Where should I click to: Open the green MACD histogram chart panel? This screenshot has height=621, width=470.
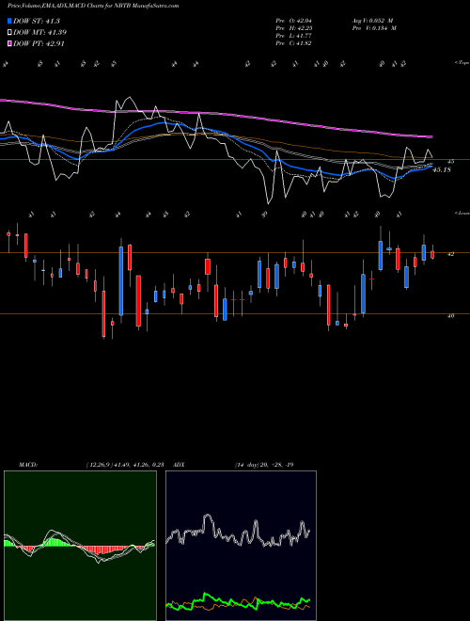(80, 546)
